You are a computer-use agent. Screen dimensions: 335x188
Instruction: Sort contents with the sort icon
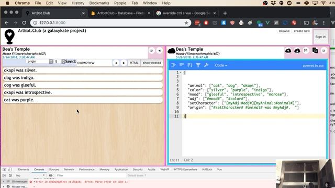point(189,65)
